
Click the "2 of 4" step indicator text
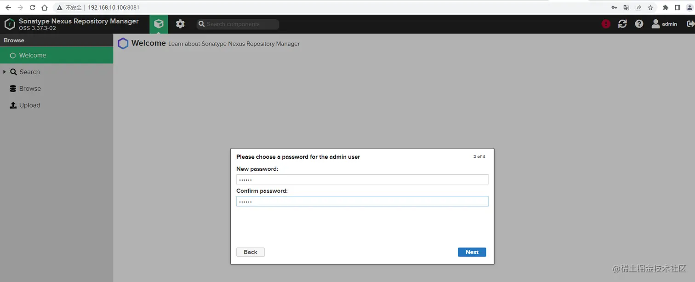[x=479, y=156]
